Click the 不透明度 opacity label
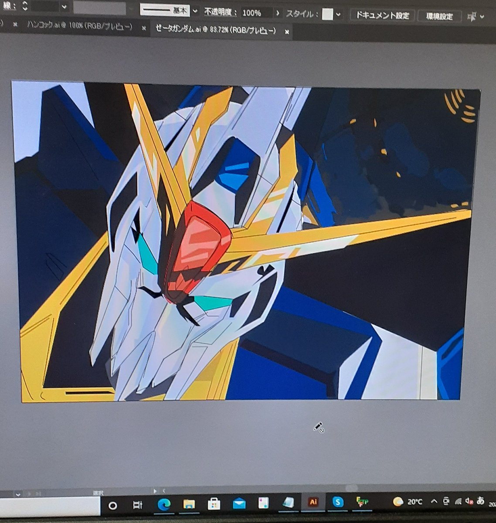 tap(221, 12)
